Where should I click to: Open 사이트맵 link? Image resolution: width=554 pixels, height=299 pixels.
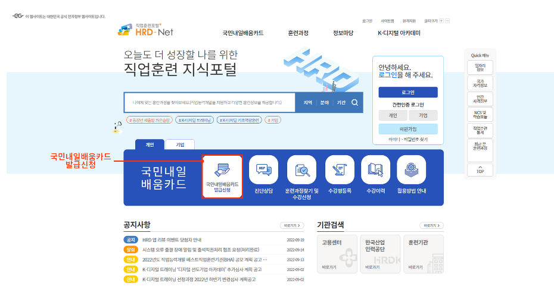(387, 21)
